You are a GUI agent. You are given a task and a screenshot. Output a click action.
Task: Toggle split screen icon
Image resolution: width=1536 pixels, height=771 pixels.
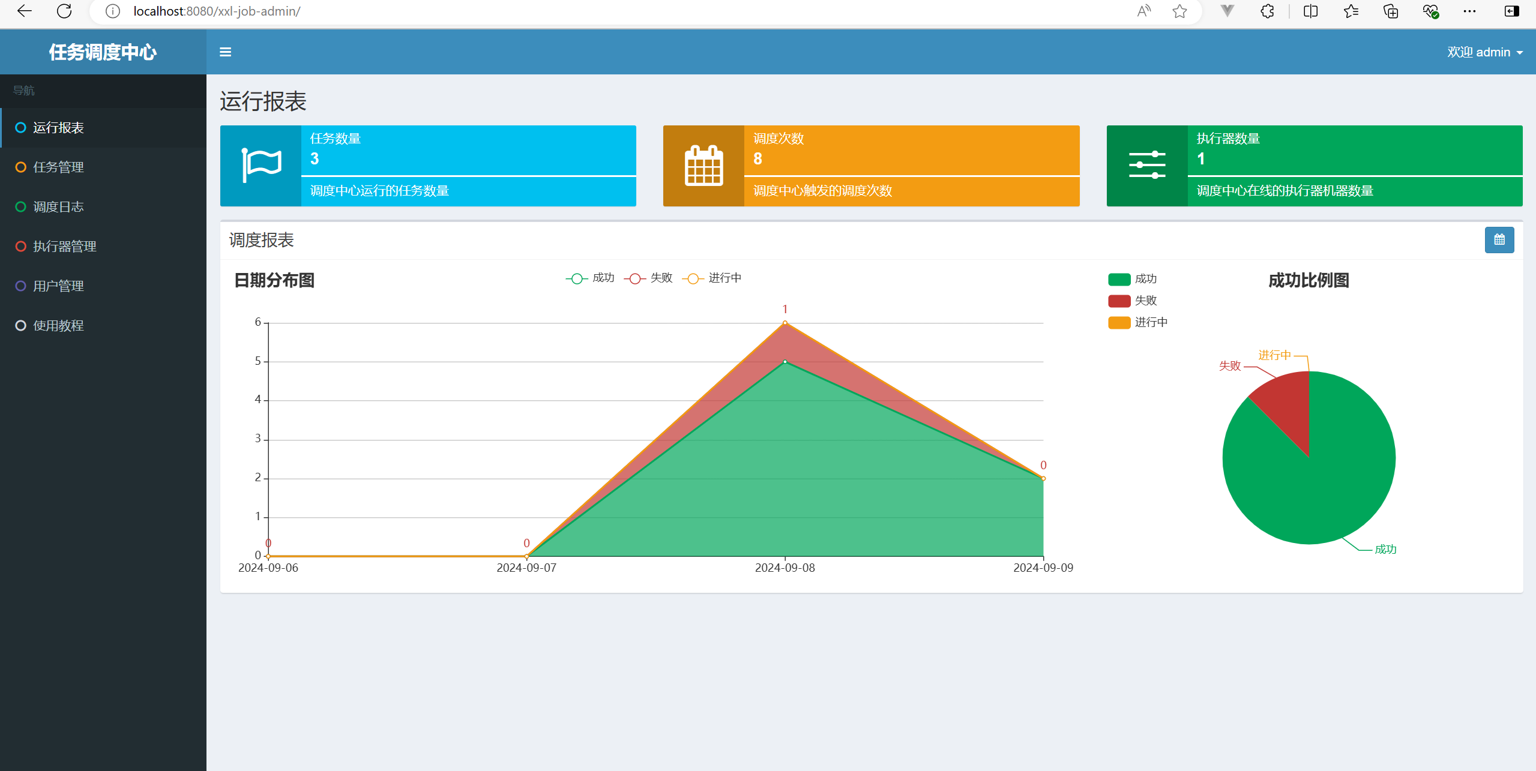1311,11
